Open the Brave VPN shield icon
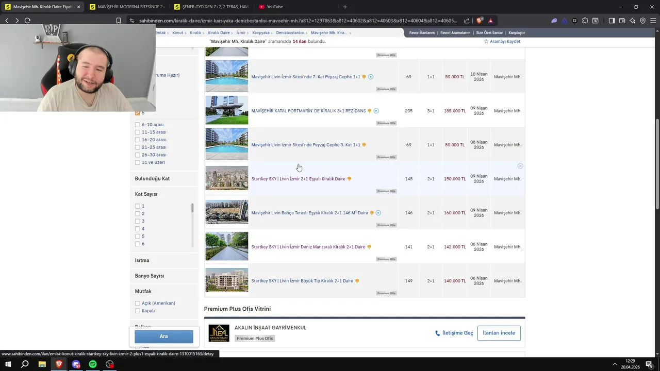This screenshot has height=371, width=660. [x=642, y=21]
